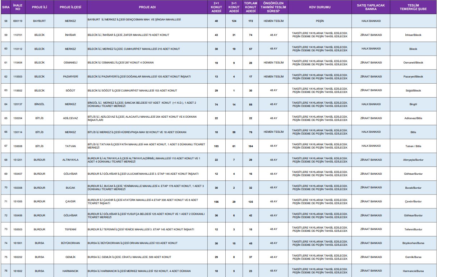Click TATVAN district cell
The width and height of the screenshot is (460, 277).
point(70,146)
